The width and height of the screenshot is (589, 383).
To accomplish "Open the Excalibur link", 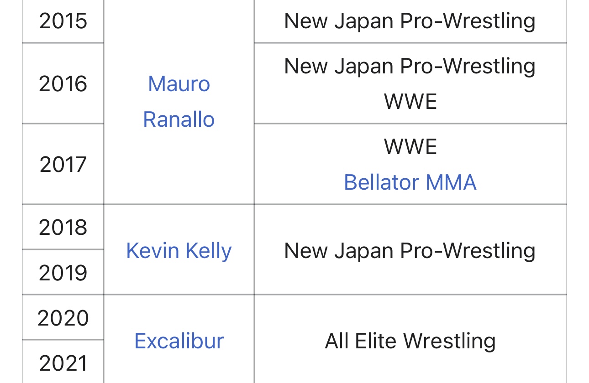I will (179, 341).
